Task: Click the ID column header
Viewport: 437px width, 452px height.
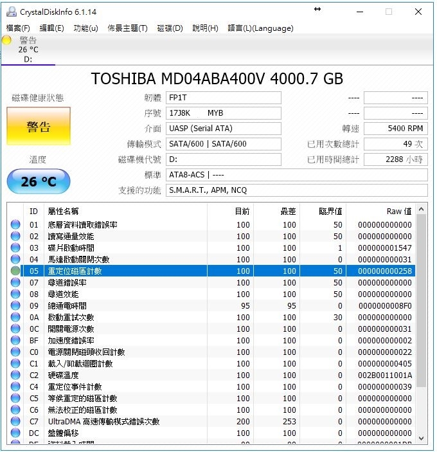Action: click(33, 212)
